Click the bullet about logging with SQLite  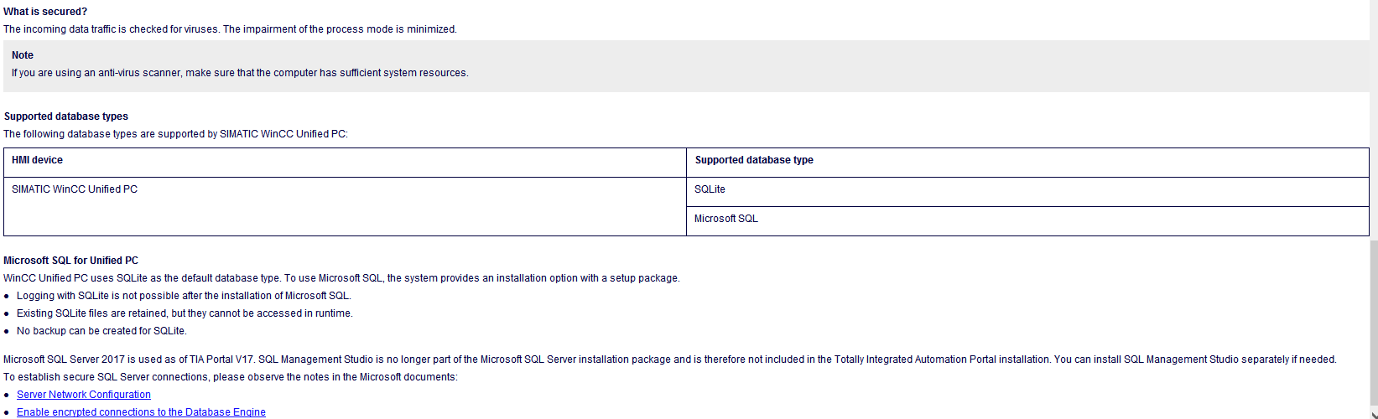[184, 296]
